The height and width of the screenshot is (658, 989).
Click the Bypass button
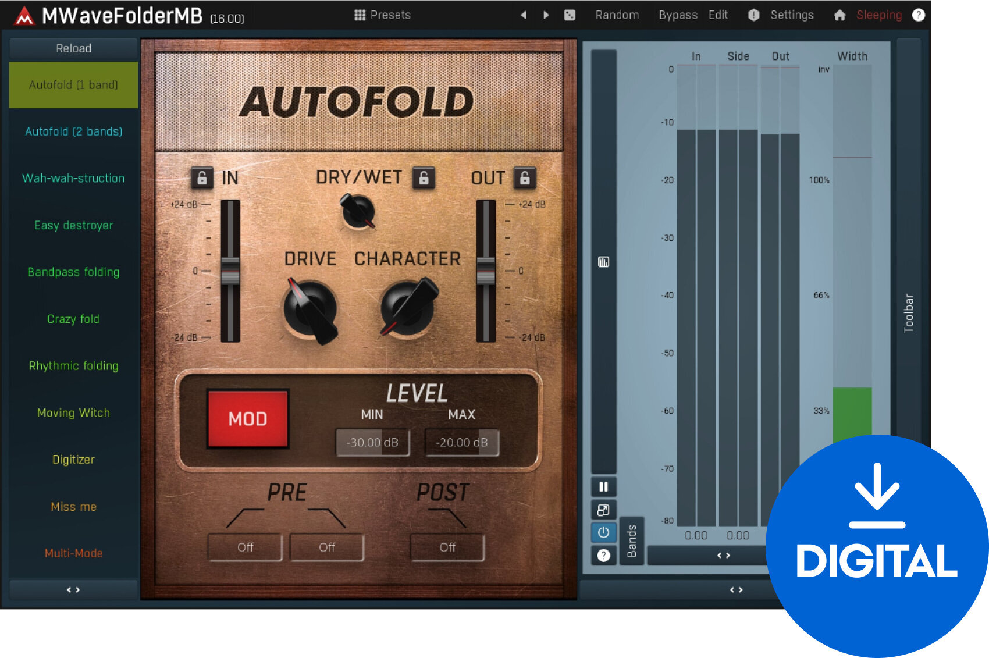coord(678,15)
